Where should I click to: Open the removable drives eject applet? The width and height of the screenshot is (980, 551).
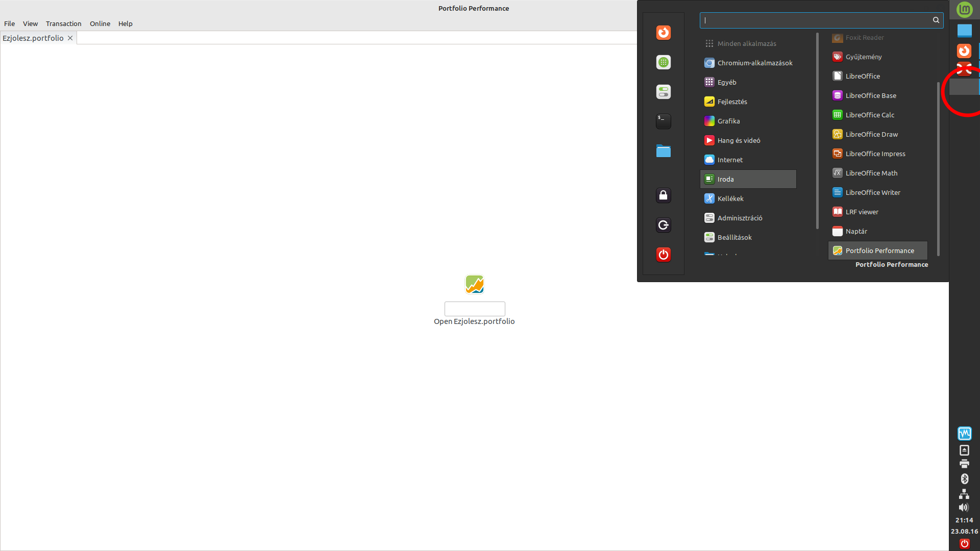[964, 450]
